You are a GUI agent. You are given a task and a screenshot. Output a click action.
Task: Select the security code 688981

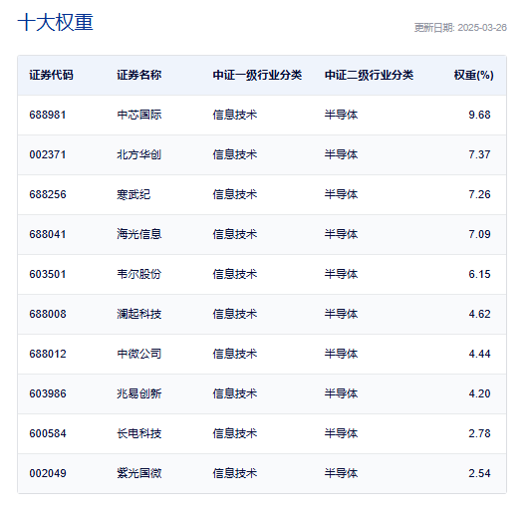coord(48,115)
